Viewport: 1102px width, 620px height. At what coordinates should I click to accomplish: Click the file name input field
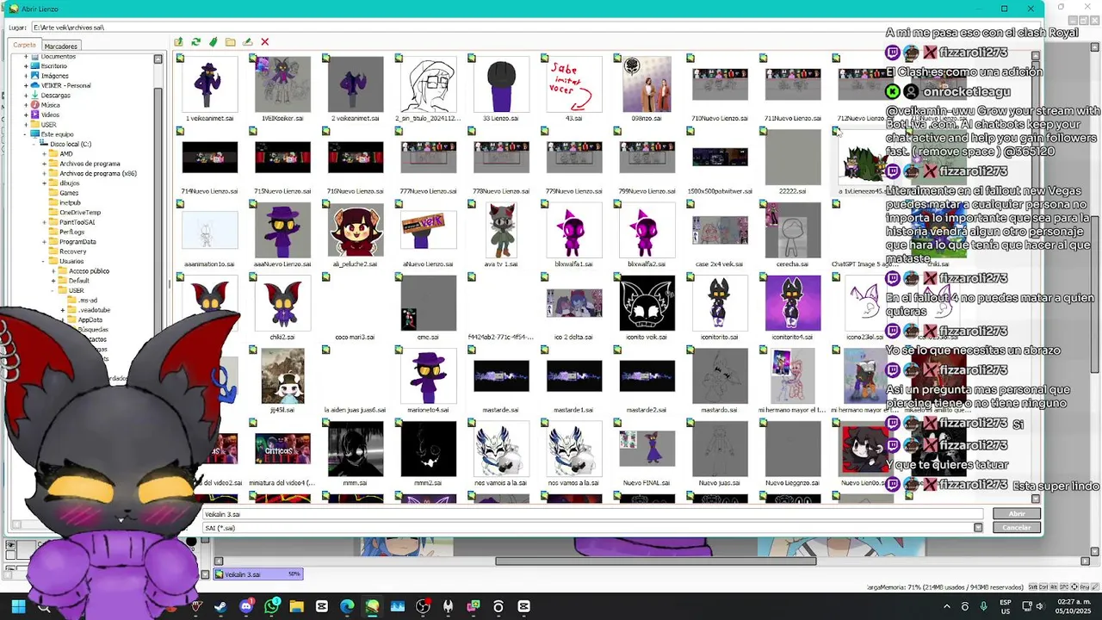(592, 514)
